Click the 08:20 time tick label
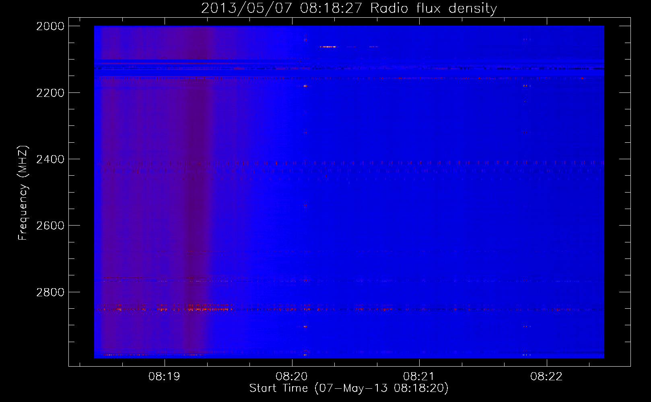 (292, 377)
